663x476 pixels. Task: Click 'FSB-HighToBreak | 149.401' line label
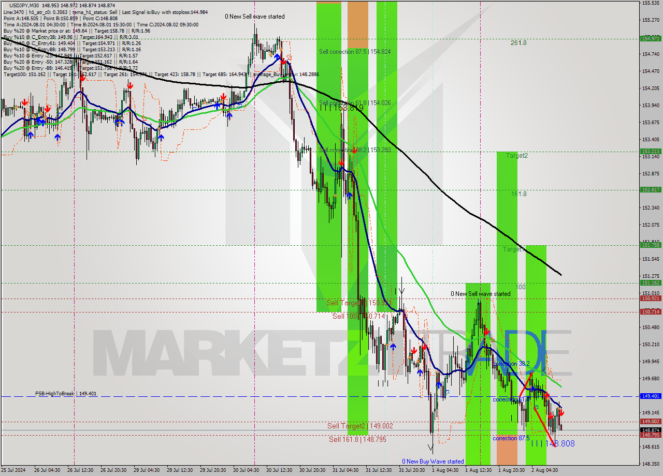pos(66,394)
